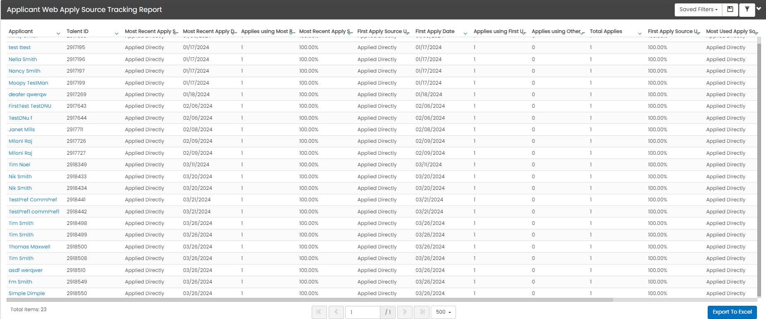Open applicant FirstTest TestDNU
Image resolution: width=766 pixels, height=319 pixels.
30,106
